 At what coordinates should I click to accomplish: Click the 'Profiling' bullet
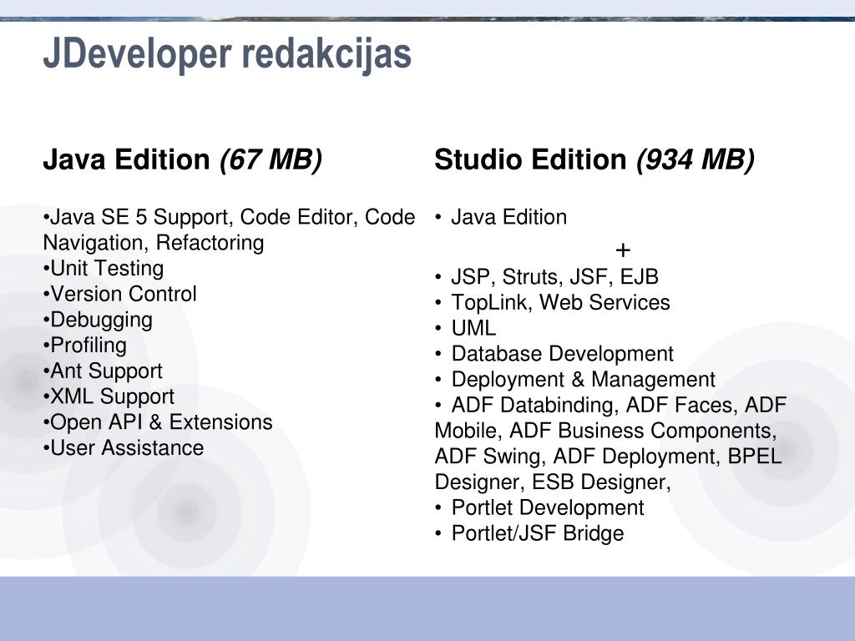click(85, 346)
